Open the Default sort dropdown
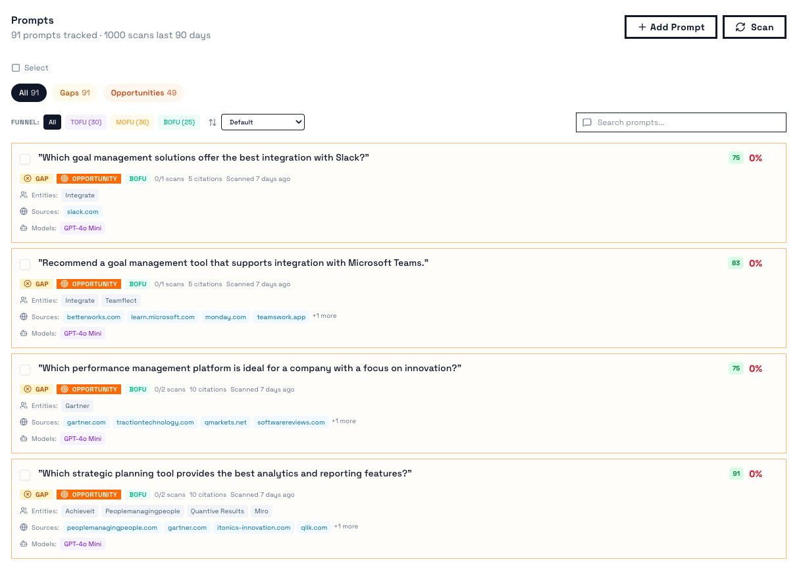Screen dimensions: 799x562 coord(263,122)
